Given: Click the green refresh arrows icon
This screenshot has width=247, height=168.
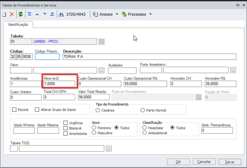Looking at the screenshot, I should click(x=21, y=14).
